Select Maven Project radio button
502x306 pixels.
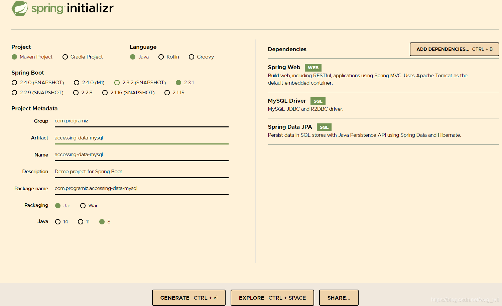[14, 57]
